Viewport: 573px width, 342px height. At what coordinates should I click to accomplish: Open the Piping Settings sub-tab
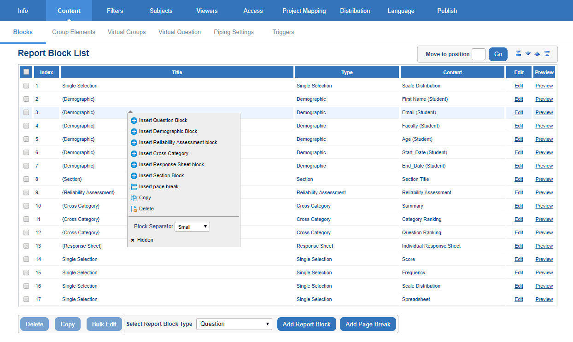pyautogui.click(x=234, y=32)
